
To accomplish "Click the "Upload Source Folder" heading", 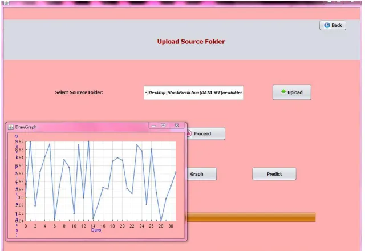I will (191, 42).
